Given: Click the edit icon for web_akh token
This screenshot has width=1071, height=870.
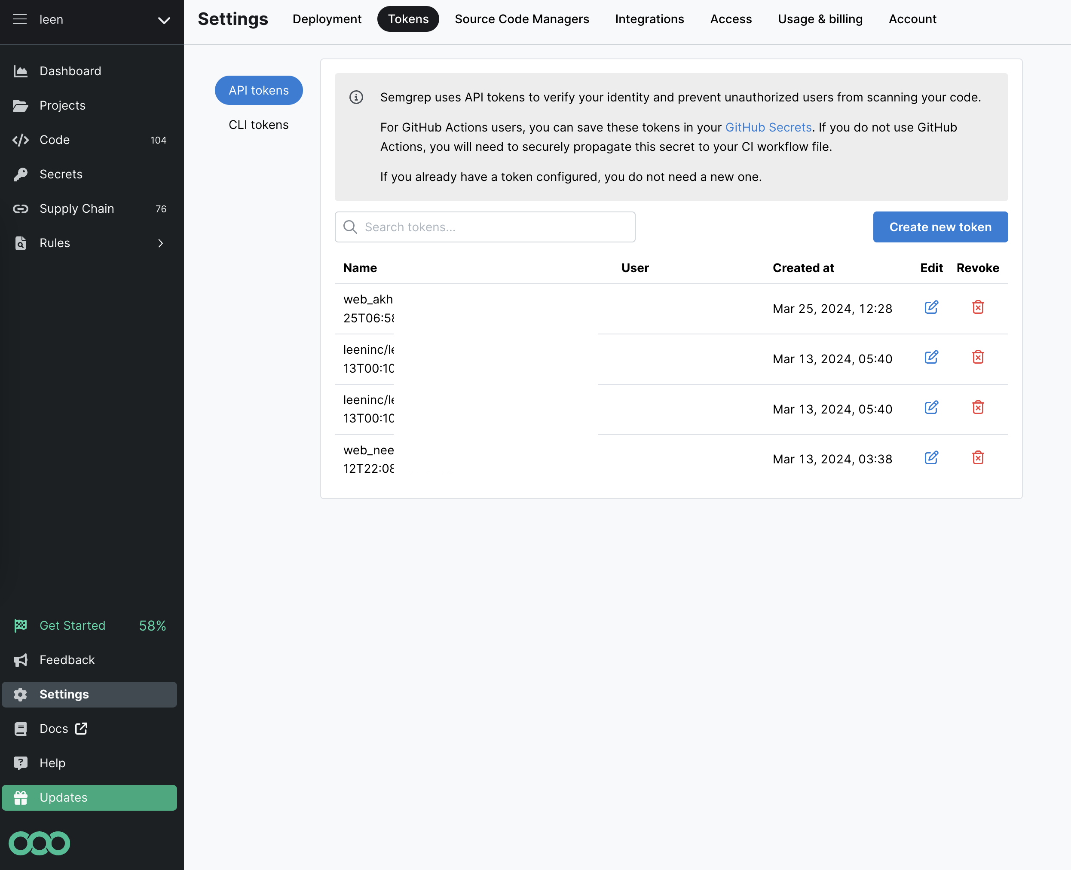Looking at the screenshot, I should tap(931, 307).
